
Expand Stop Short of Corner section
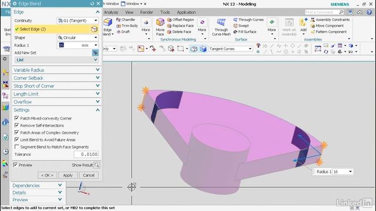coord(56,86)
